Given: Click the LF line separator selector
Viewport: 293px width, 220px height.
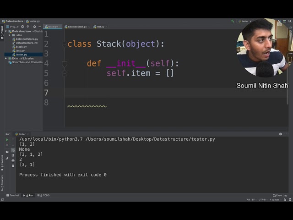Looking at the screenshot, I should (254, 200).
